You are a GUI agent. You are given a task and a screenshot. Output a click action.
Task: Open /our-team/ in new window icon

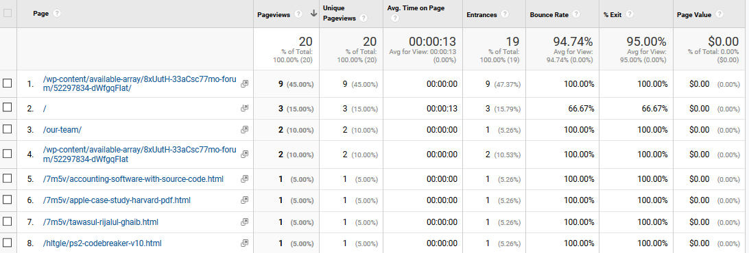[x=245, y=129]
